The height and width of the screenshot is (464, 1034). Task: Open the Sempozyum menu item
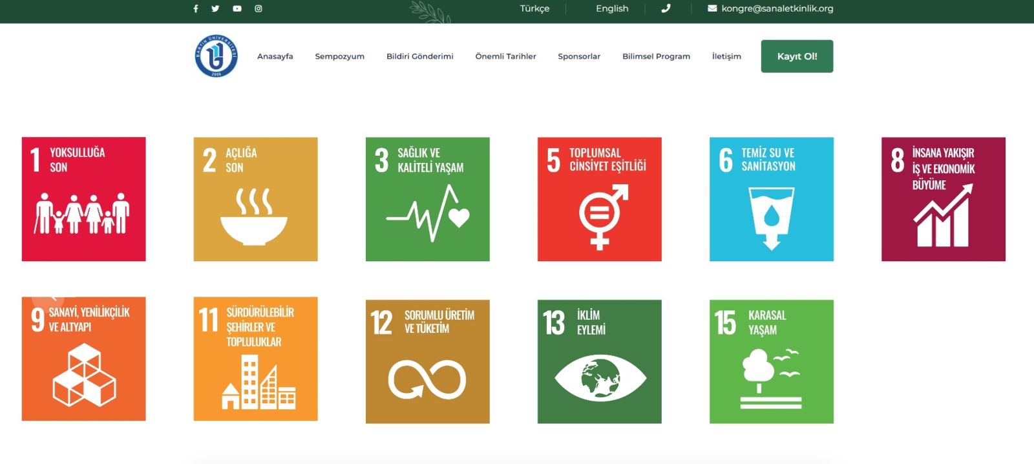[340, 56]
